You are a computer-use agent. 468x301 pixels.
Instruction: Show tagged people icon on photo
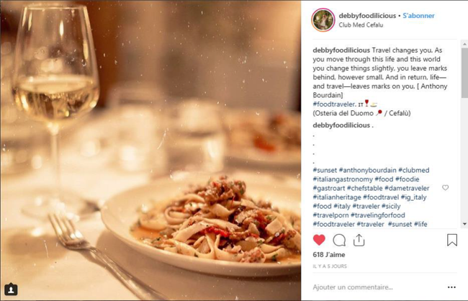click(11, 289)
